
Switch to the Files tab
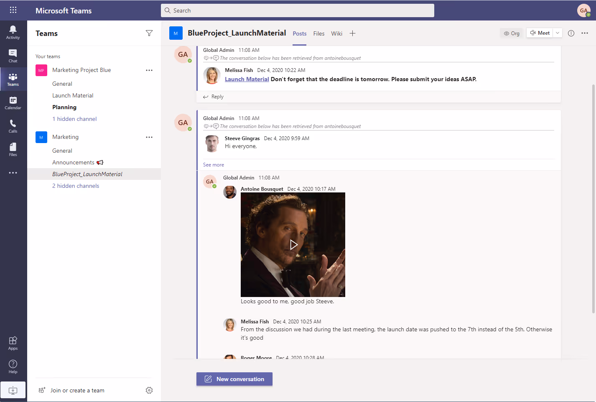point(319,33)
